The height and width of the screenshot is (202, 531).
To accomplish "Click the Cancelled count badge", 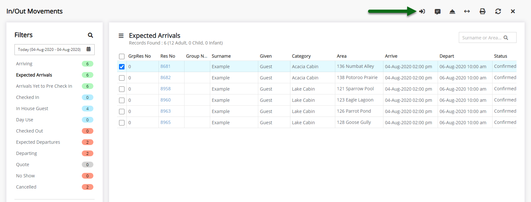I will 88,187.
